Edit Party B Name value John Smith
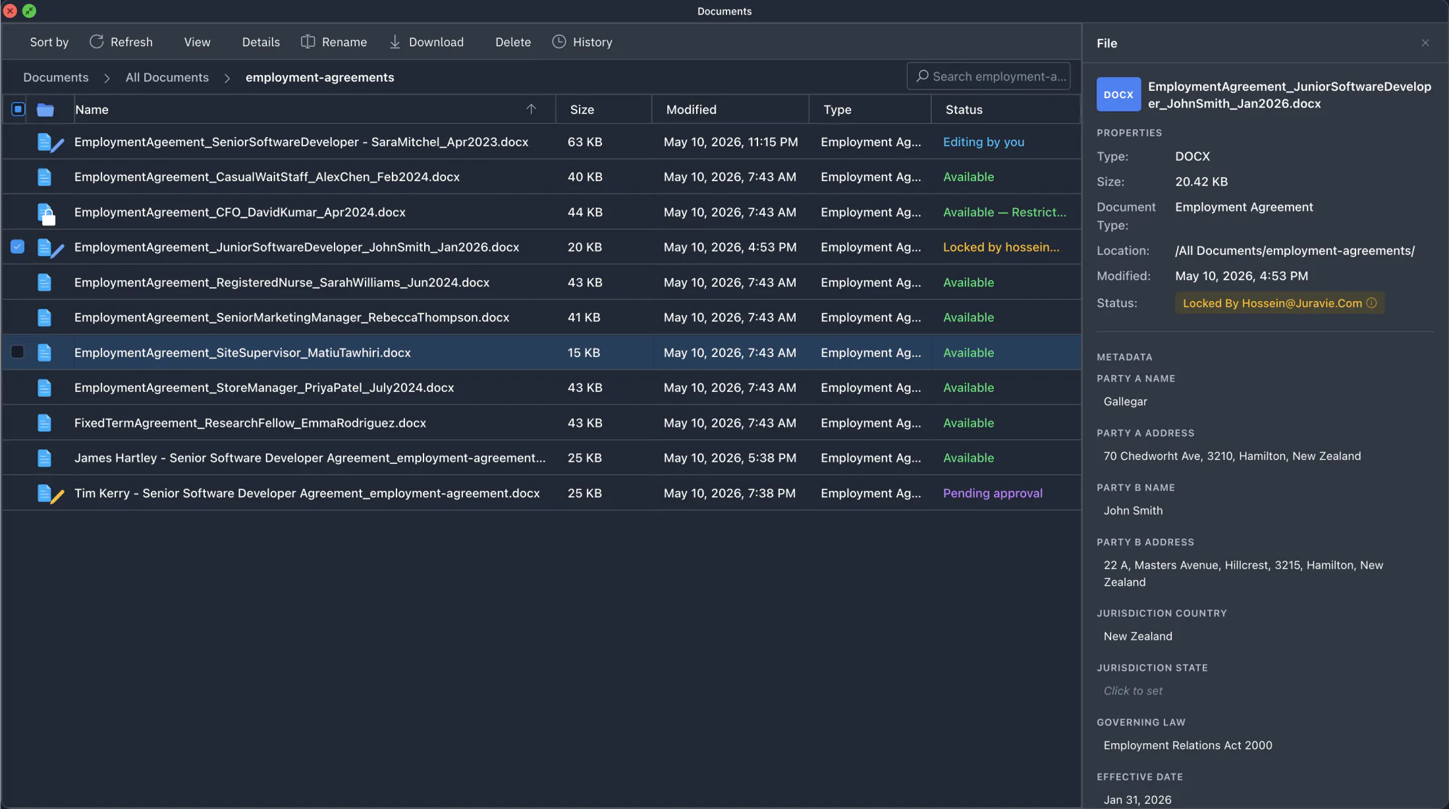The width and height of the screenshot is (1449, 809). (x=1133, y=510)
